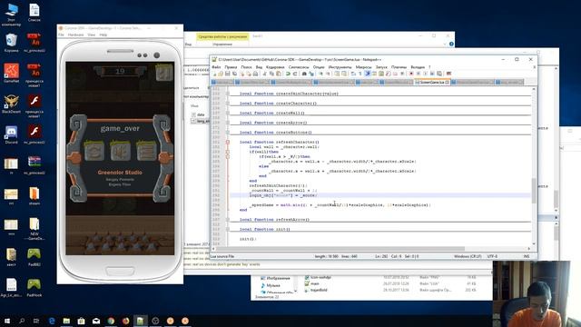Screen dimensions: 581x327
Task: Expand the folded createWall function
Action: coord(228,113)
